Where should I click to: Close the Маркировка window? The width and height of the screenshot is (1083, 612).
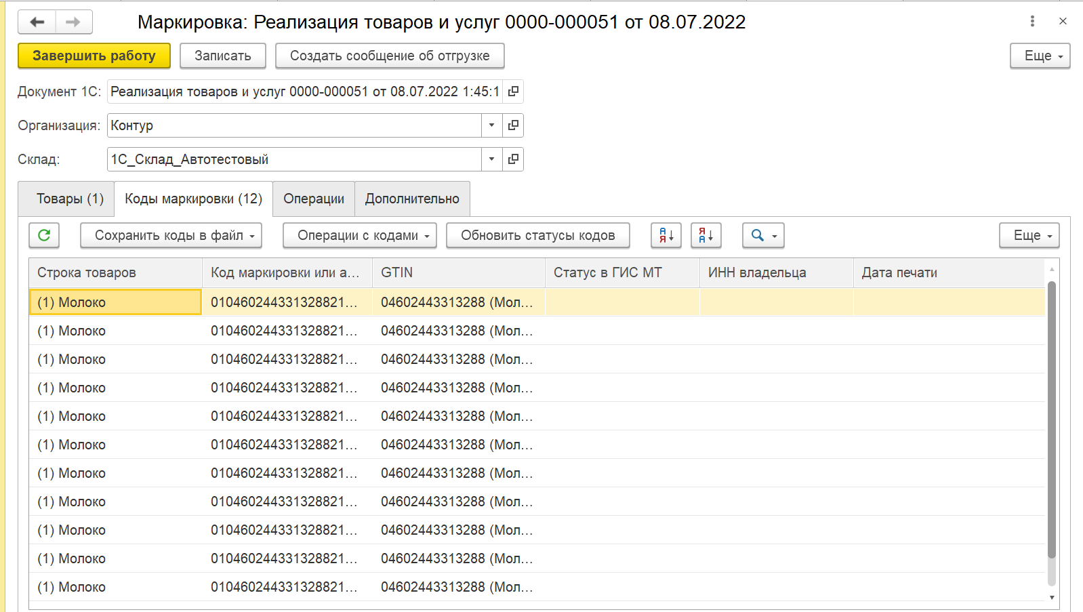pos(1063,21)
